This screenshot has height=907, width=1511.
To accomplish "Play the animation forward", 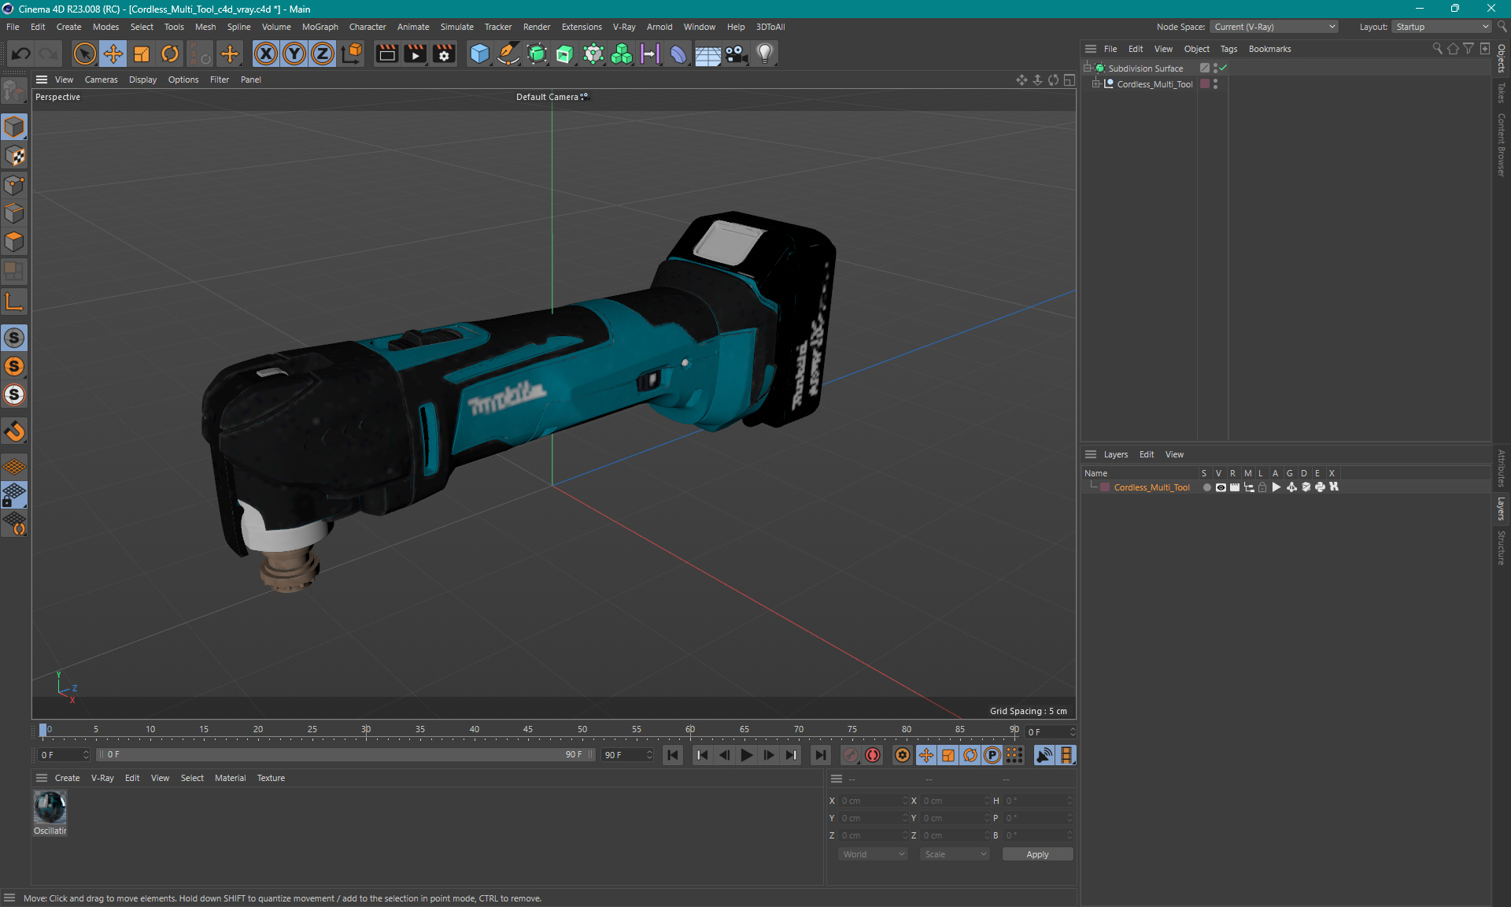I will point(747,755).
